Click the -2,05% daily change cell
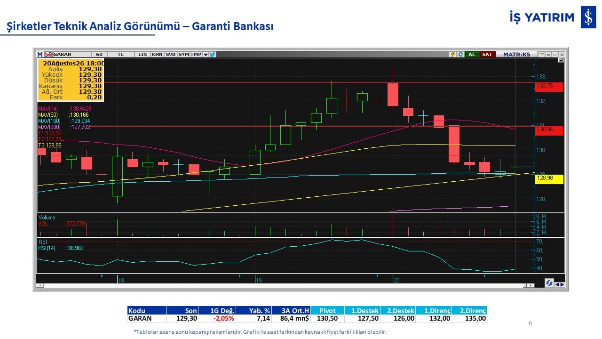This screenshot has width=602, height=339. [x=217, y=318]
